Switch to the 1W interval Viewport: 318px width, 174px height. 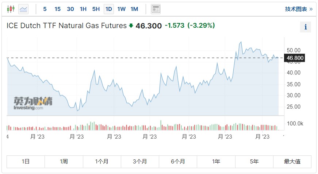point(121,9)
